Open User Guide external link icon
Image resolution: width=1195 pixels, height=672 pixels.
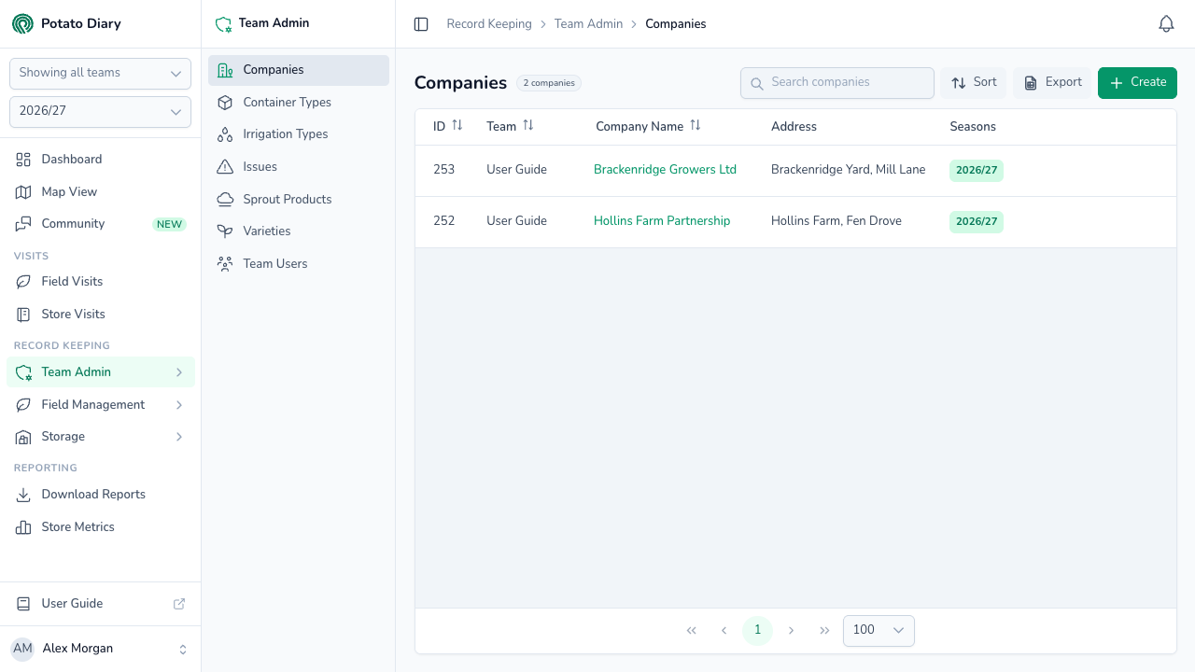coord(179,604)
